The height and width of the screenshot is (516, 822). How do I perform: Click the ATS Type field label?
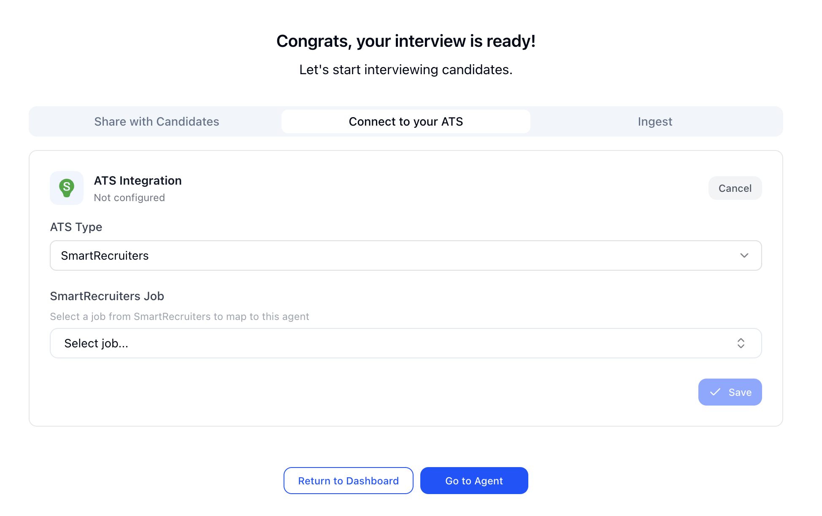[x=76, y=227]
